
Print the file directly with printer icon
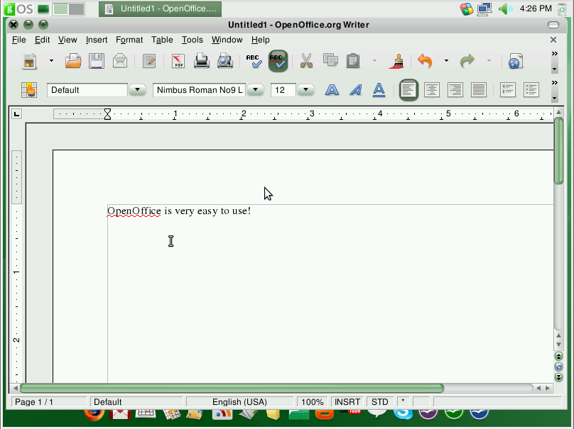(202, 61)
